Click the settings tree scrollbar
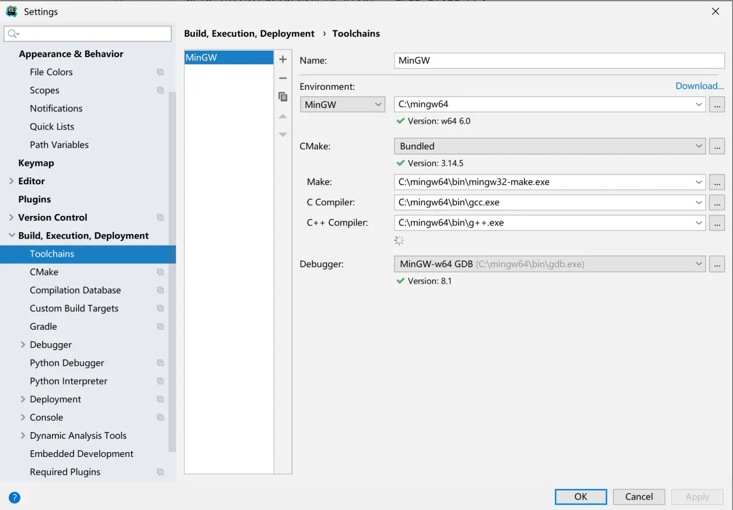733x510 pixels. point(172,271)
